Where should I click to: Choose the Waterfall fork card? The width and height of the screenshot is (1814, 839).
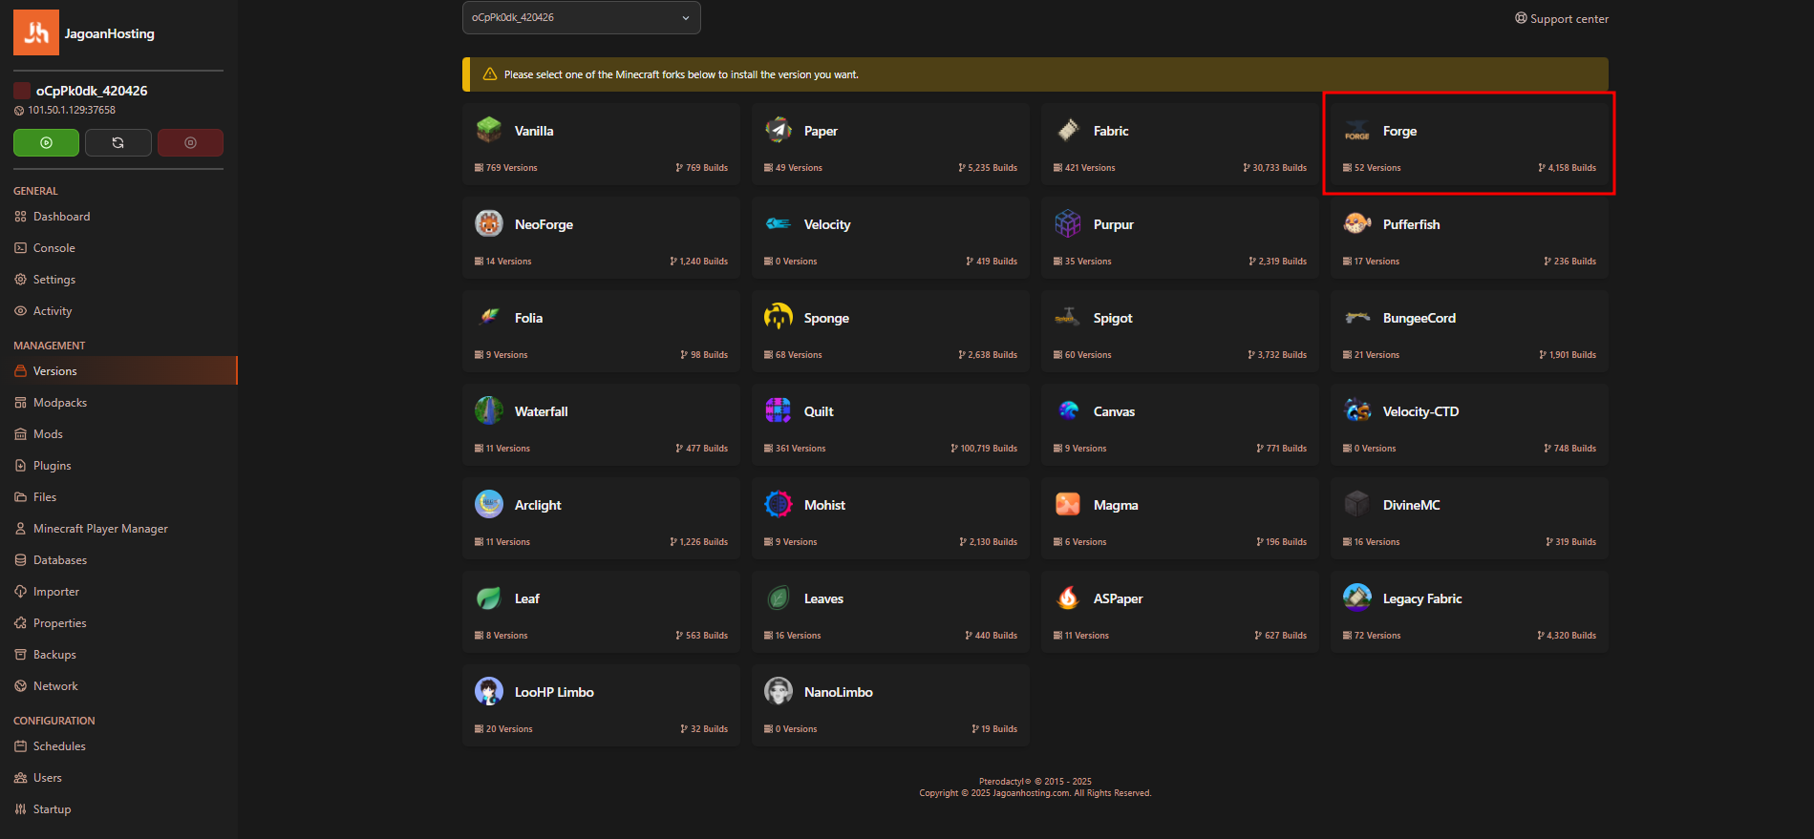[601, 425]
